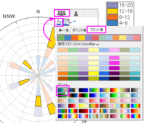
Task: Switch to the ポイント毎 tab
Action: click(x=79, y=30)
